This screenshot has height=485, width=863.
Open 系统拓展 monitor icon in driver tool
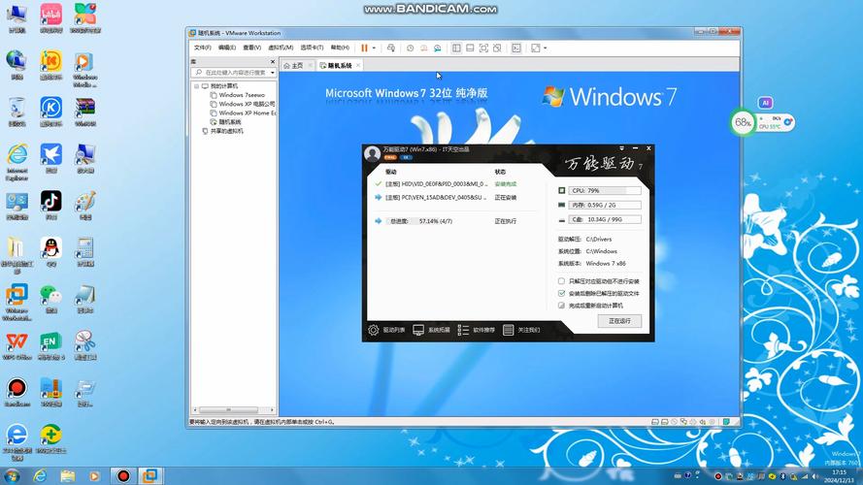[x=418, y=330]
